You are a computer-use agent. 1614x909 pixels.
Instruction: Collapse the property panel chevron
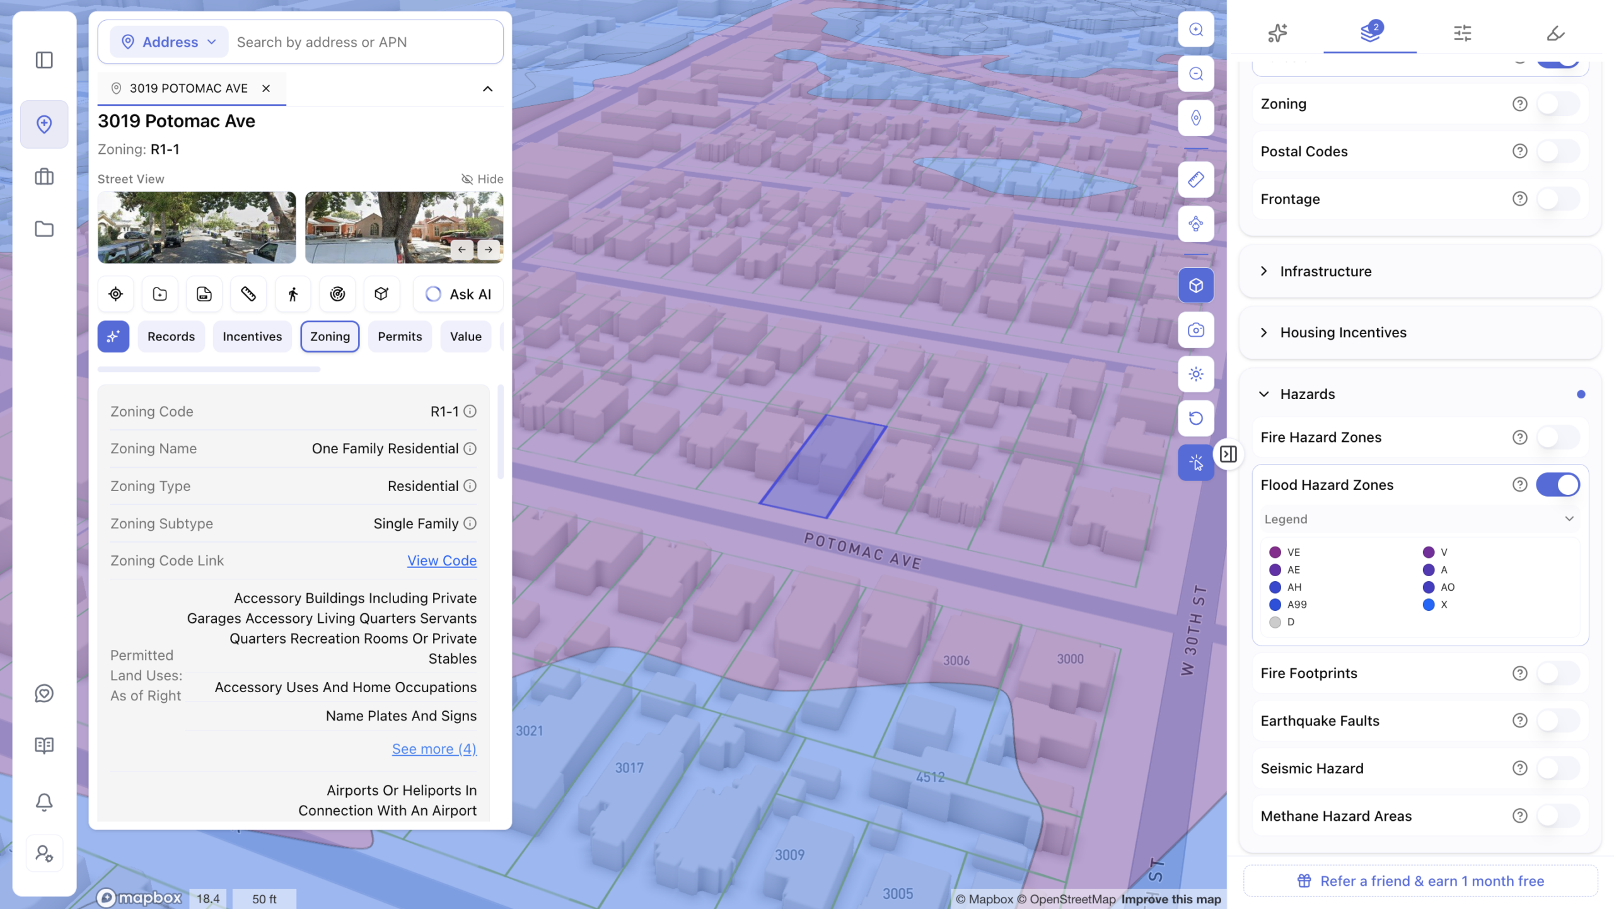click(x=487, y=89)
